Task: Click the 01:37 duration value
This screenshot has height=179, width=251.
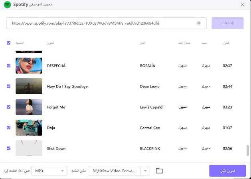Action: coord(227,128)
